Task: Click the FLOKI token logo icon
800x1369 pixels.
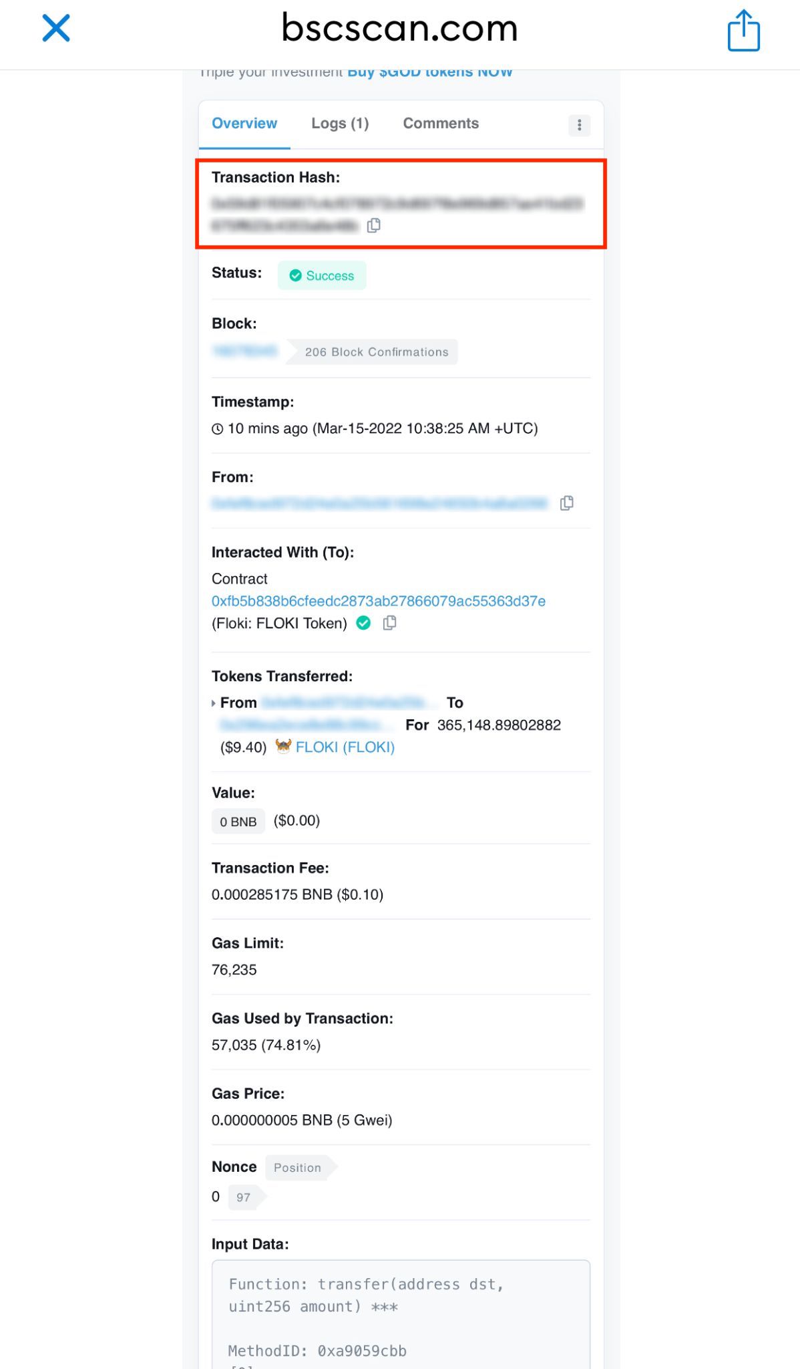Action: point(283,746)
